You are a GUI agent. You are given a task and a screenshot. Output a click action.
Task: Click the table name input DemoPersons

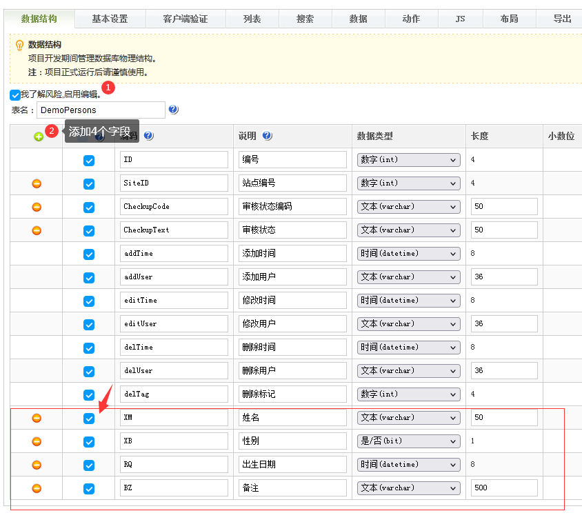(101, 110)
